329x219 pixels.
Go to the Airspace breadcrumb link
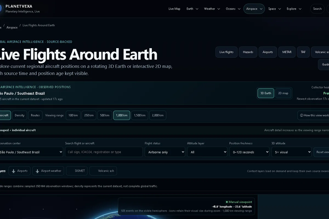[12, 27]
